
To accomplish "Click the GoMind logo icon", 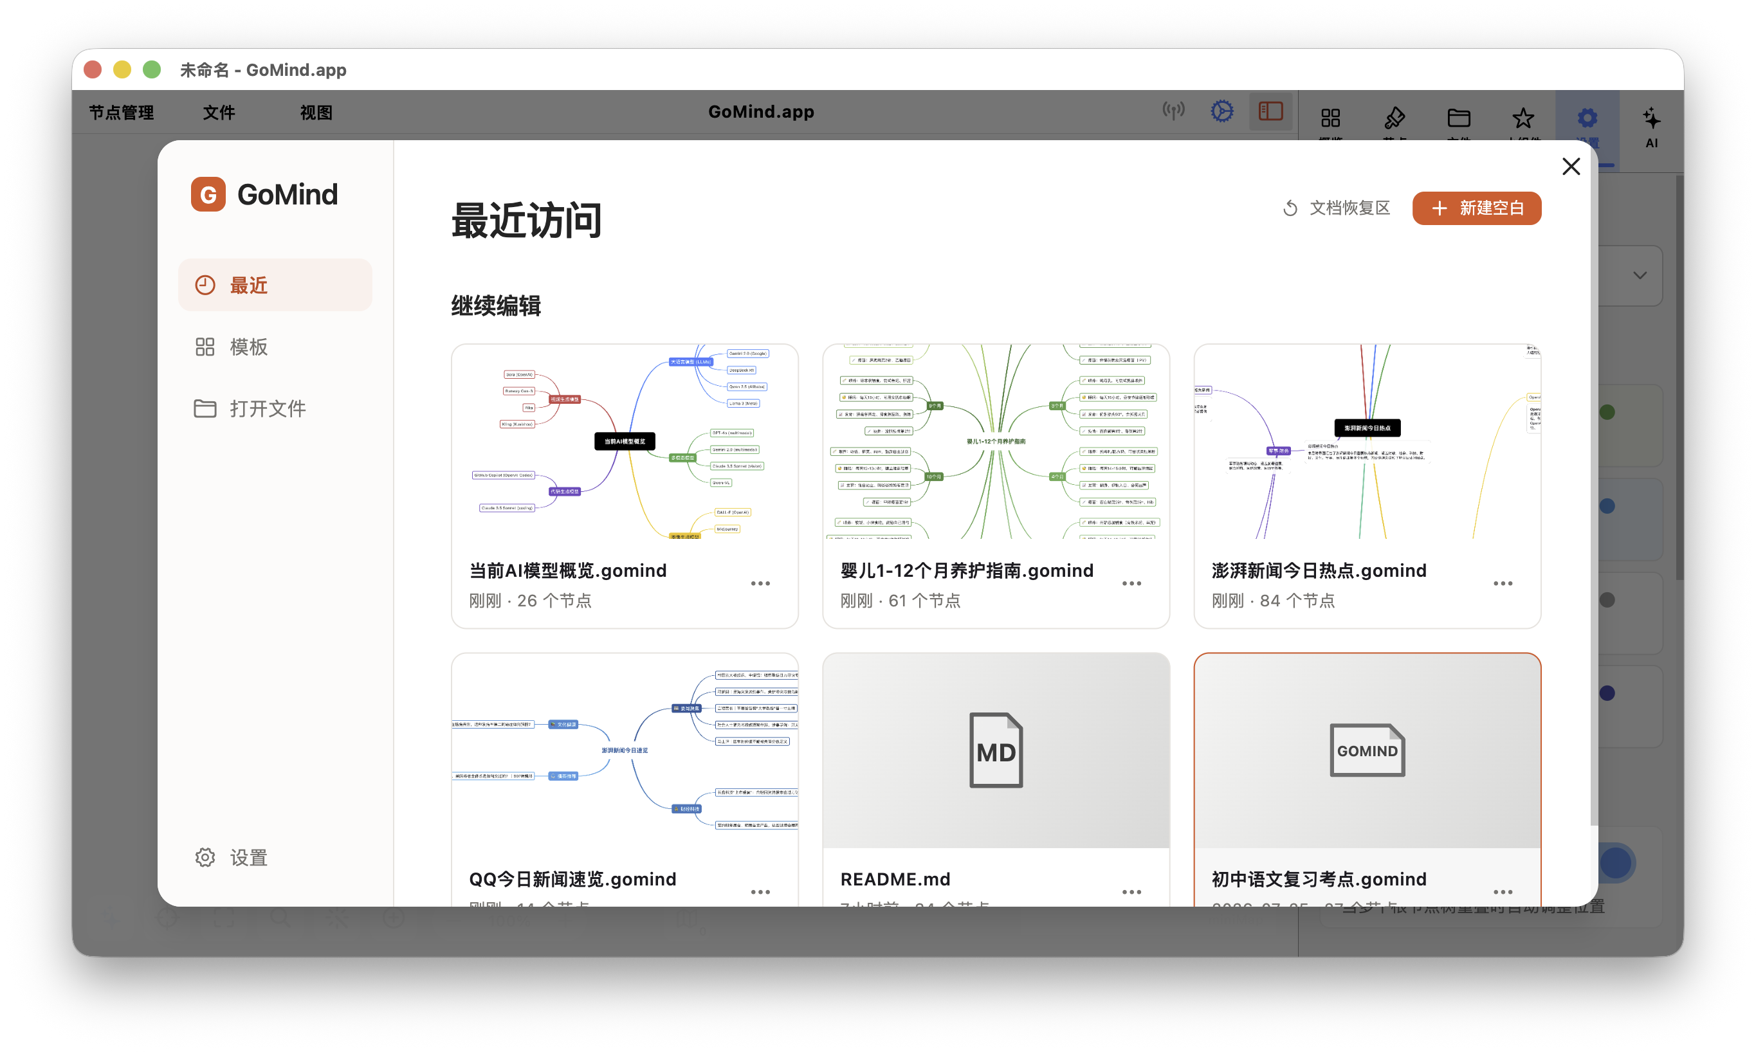I will (208, 194).
